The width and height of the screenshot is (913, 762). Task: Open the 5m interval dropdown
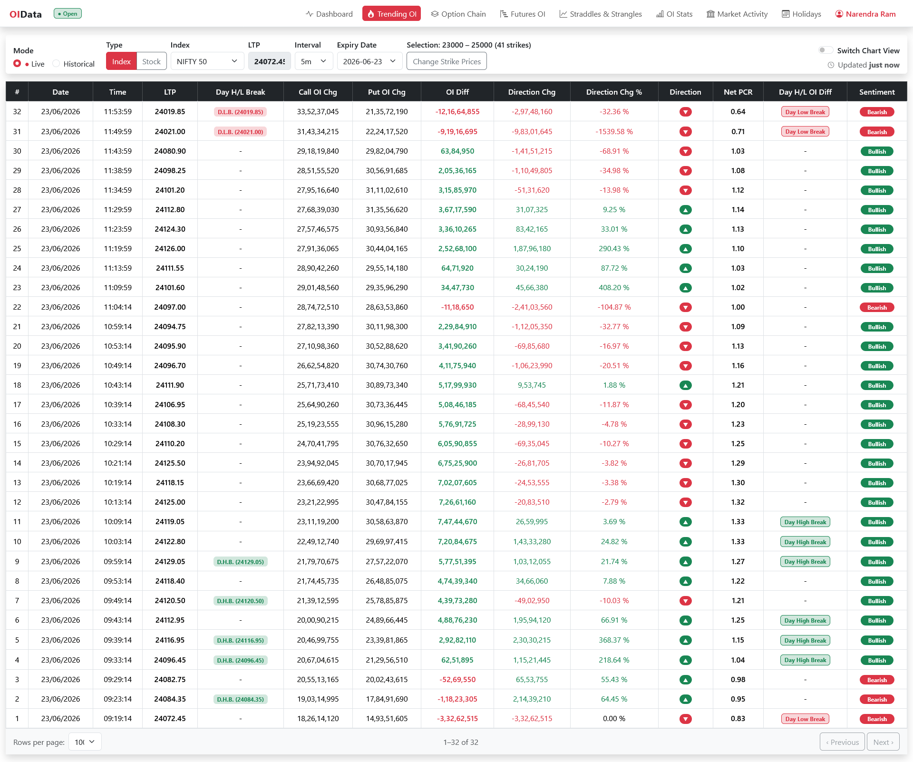pos(313,61)
